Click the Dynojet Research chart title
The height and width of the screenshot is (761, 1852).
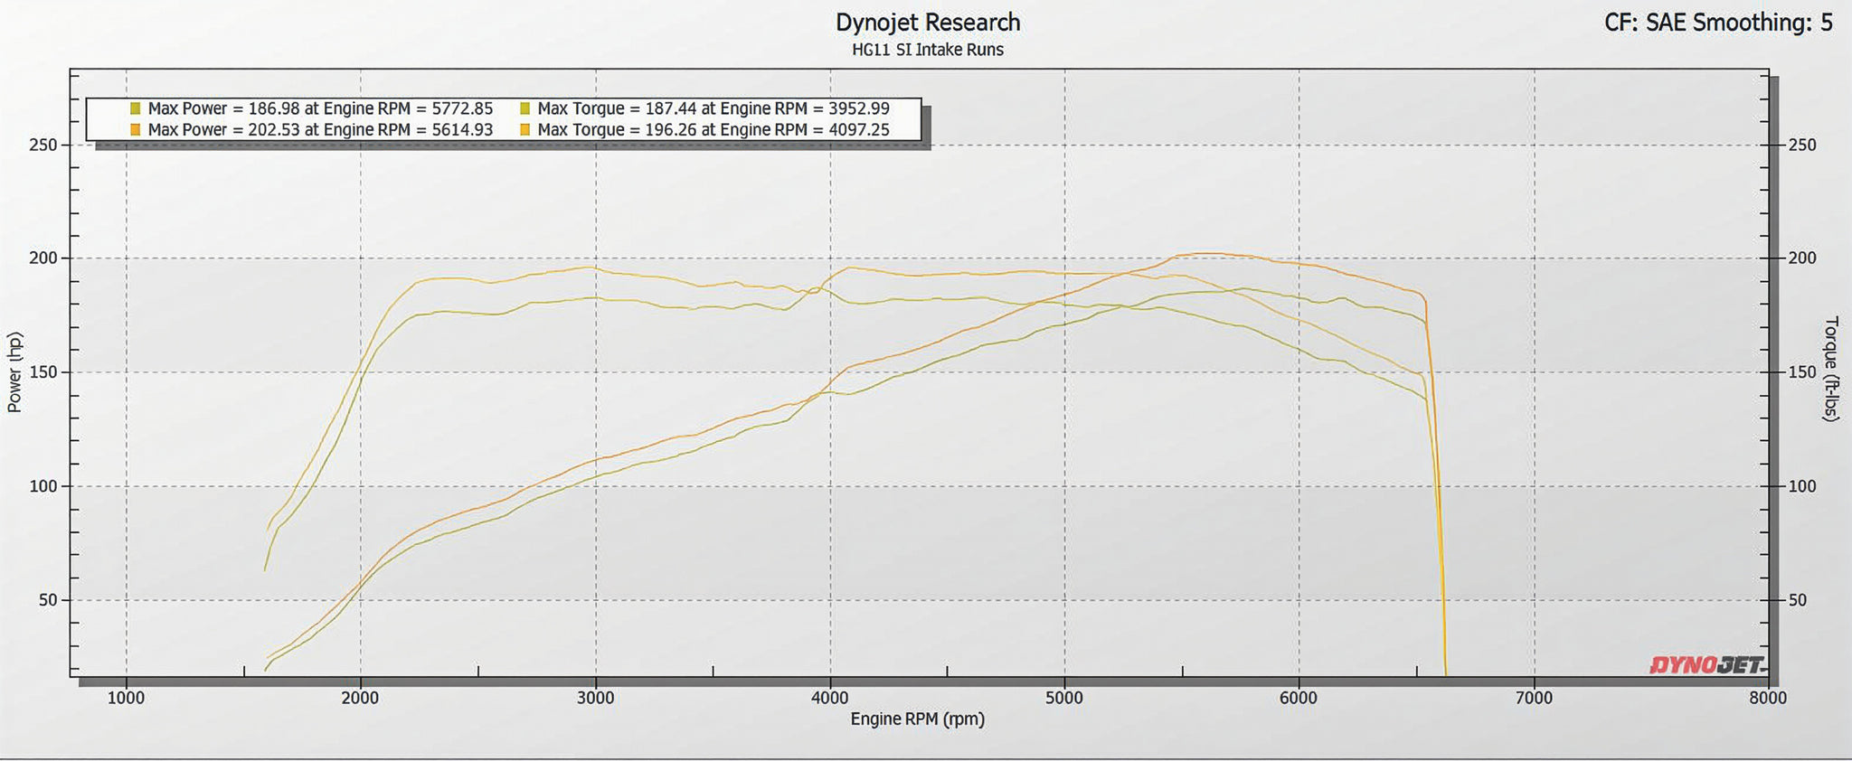point(928,23)
